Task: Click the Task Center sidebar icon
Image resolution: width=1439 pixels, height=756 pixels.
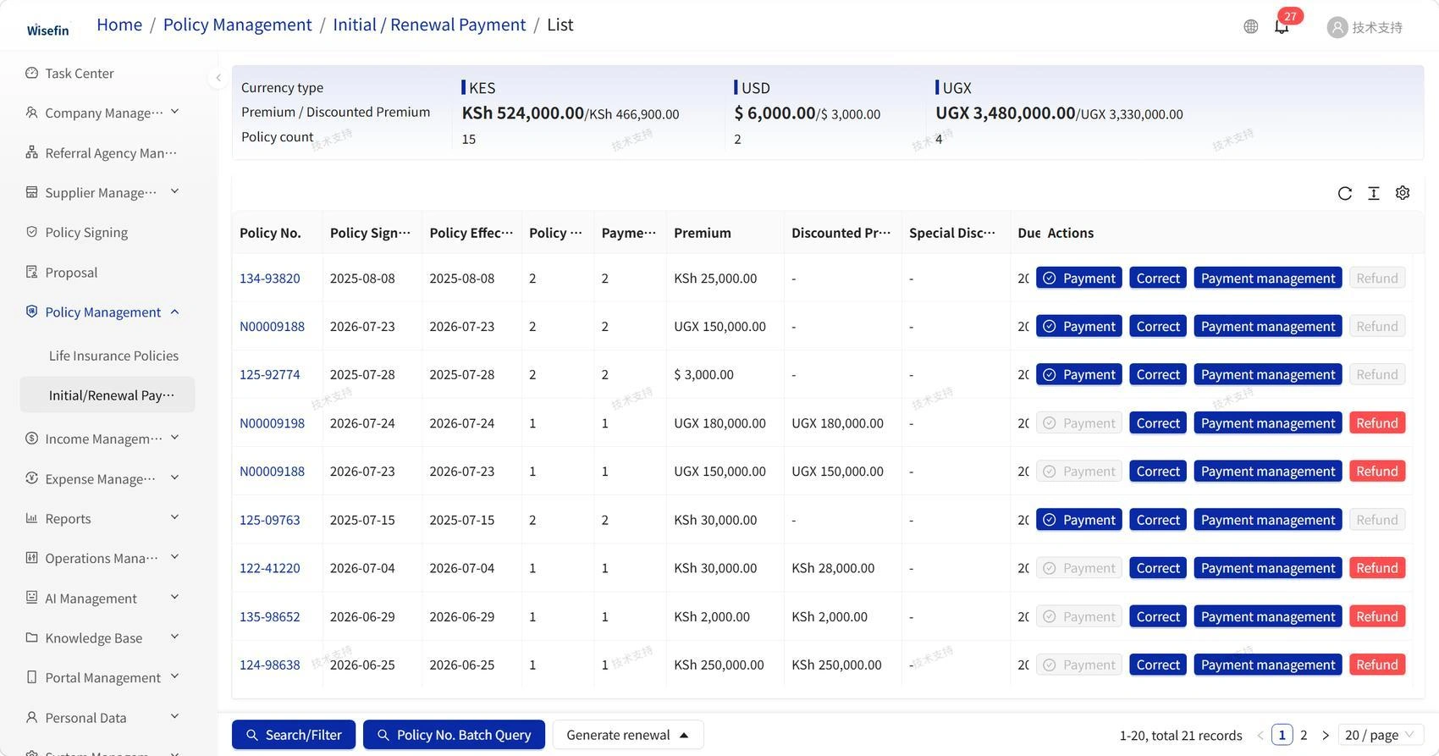Action: (31, 73)
